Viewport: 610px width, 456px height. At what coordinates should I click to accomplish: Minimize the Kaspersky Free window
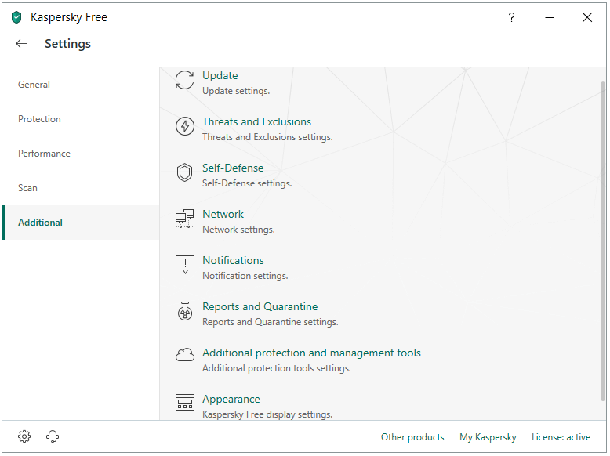(550, 17)
